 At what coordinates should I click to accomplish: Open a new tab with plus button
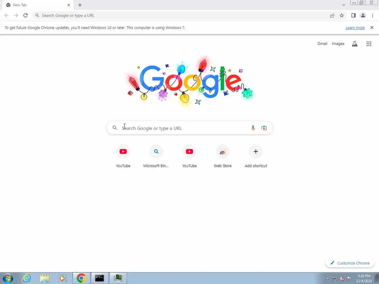80,5
